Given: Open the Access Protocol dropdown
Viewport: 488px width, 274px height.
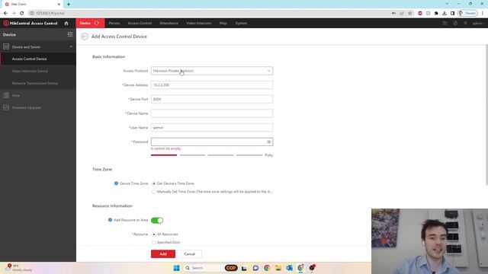Looking at the screenshot, I should click(212, 71).
